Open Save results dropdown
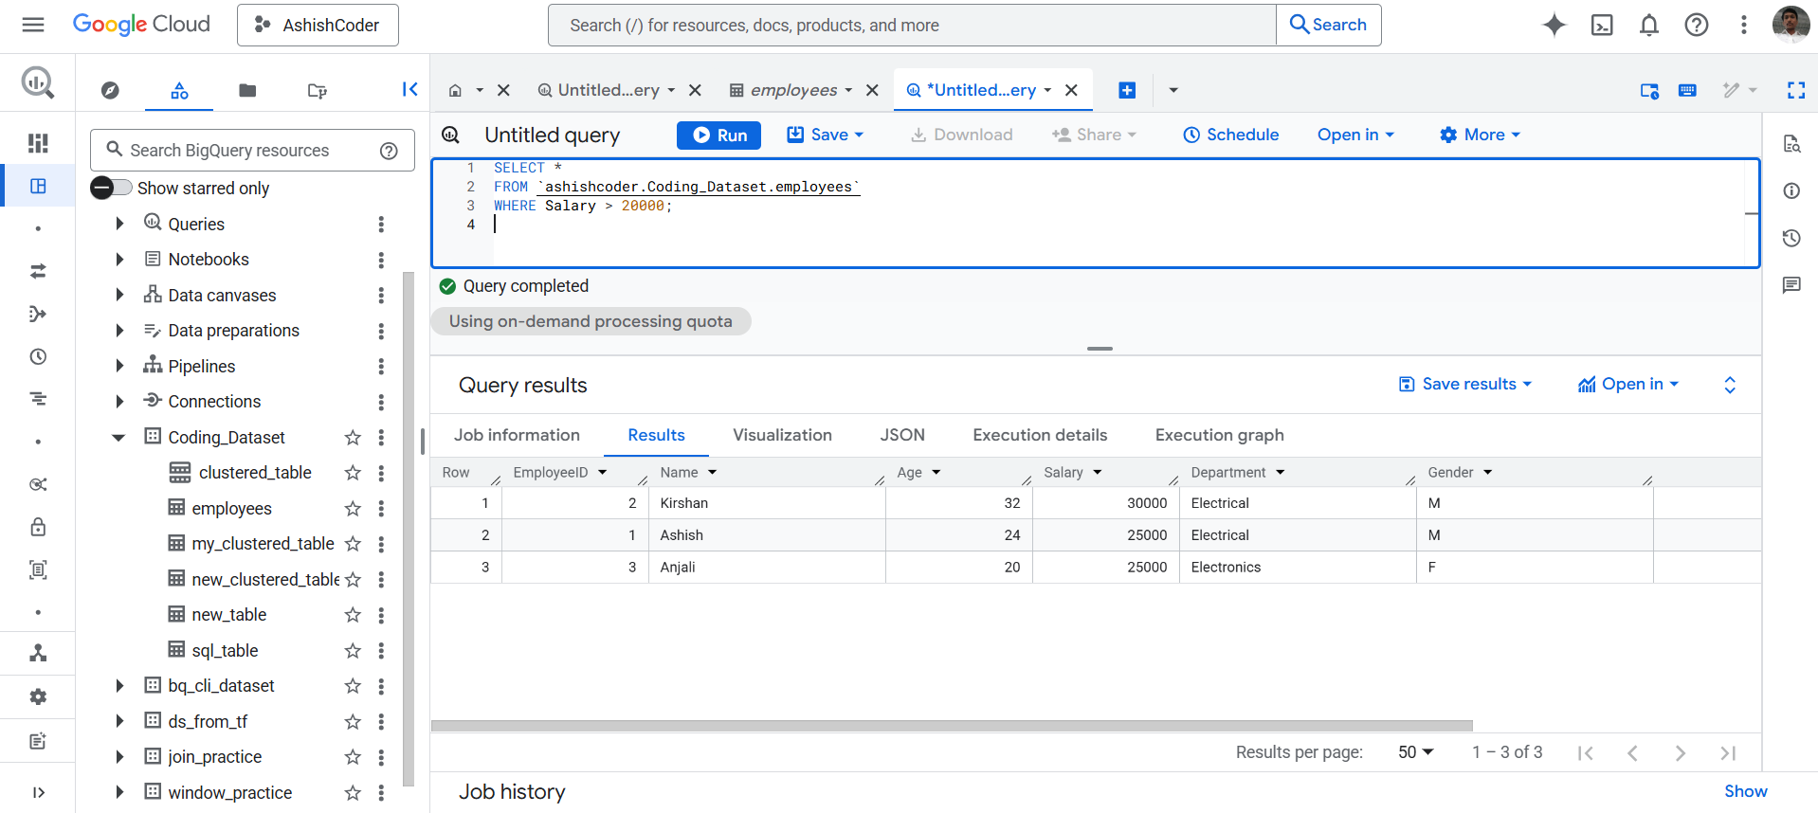The width and height of the screenshot is (1818, 813). 1465,384
